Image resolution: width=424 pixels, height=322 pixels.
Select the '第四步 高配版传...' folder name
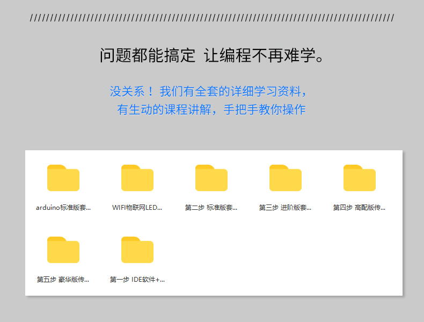[x=360, y=208]
